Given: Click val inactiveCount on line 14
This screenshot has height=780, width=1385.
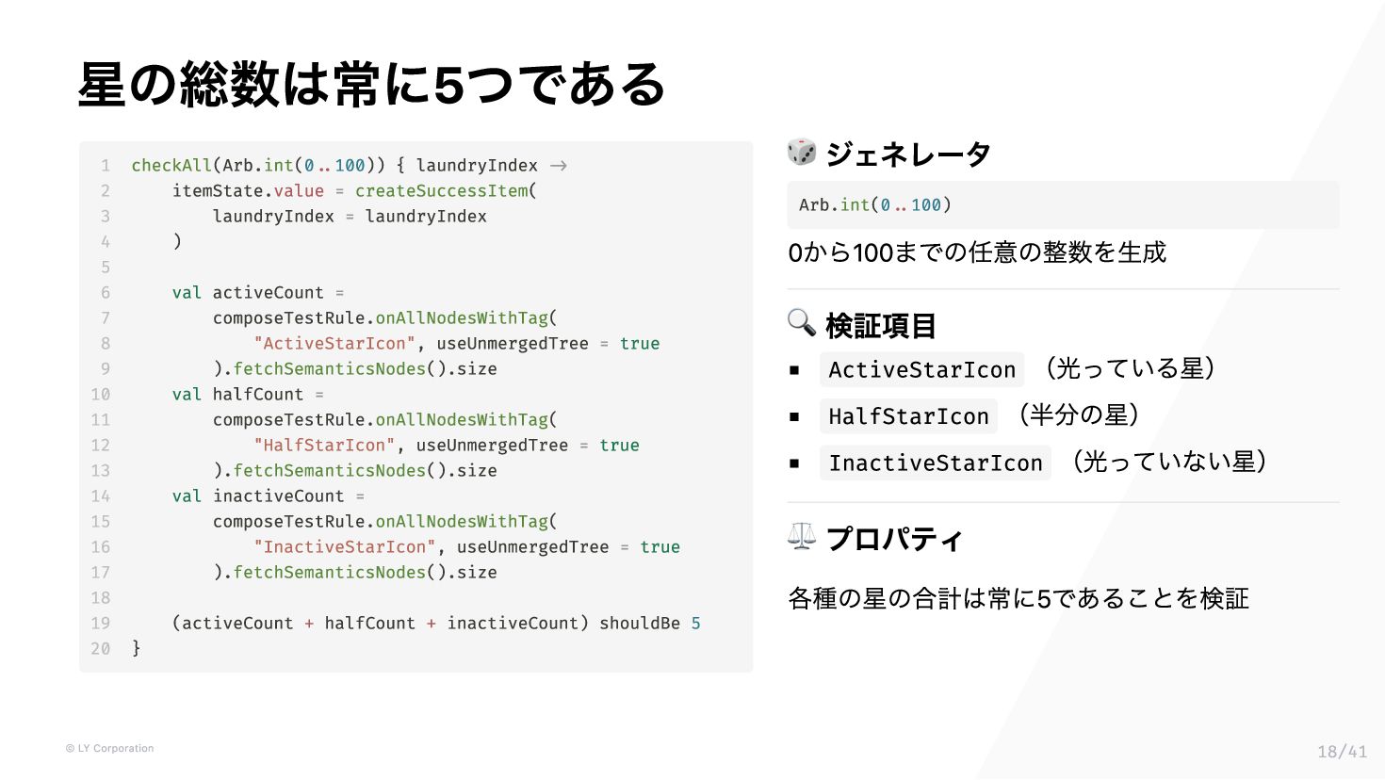Looking at the screenshot, I should pos(258,496).
